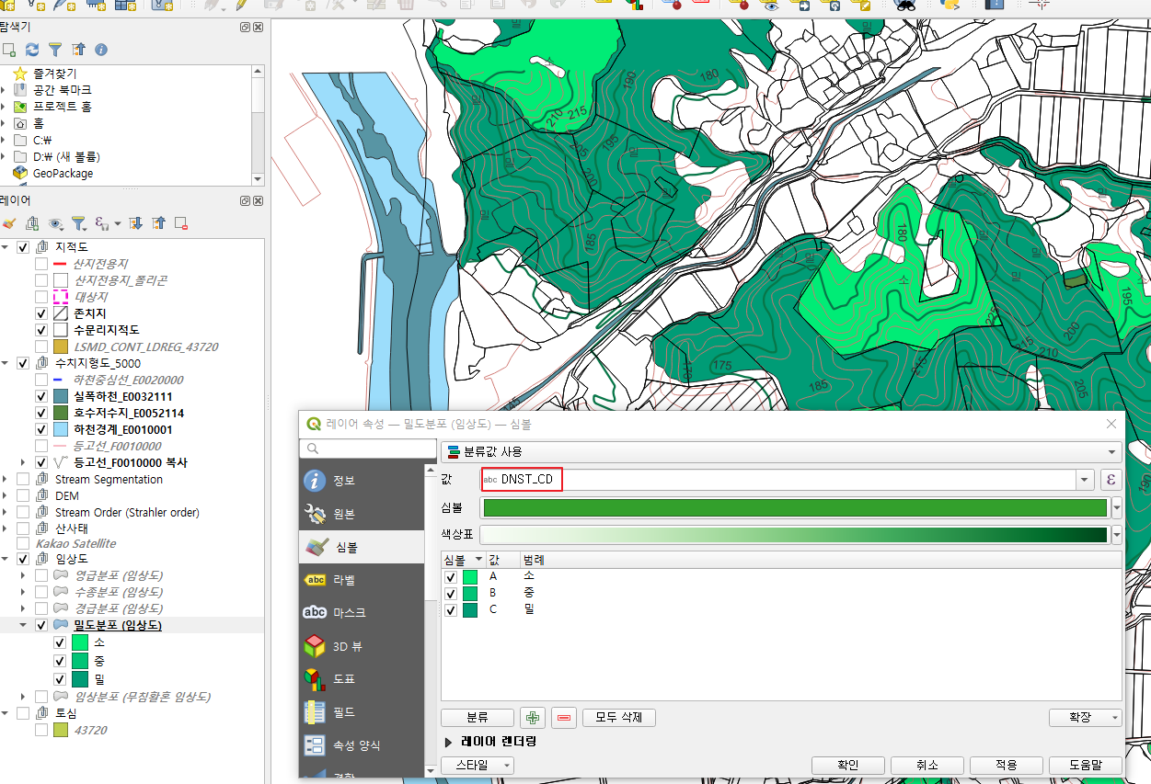Uncheck the 존치지 layer
Image resolution: width=1151 pixels, height=784 pixels.
pos(40,313)
